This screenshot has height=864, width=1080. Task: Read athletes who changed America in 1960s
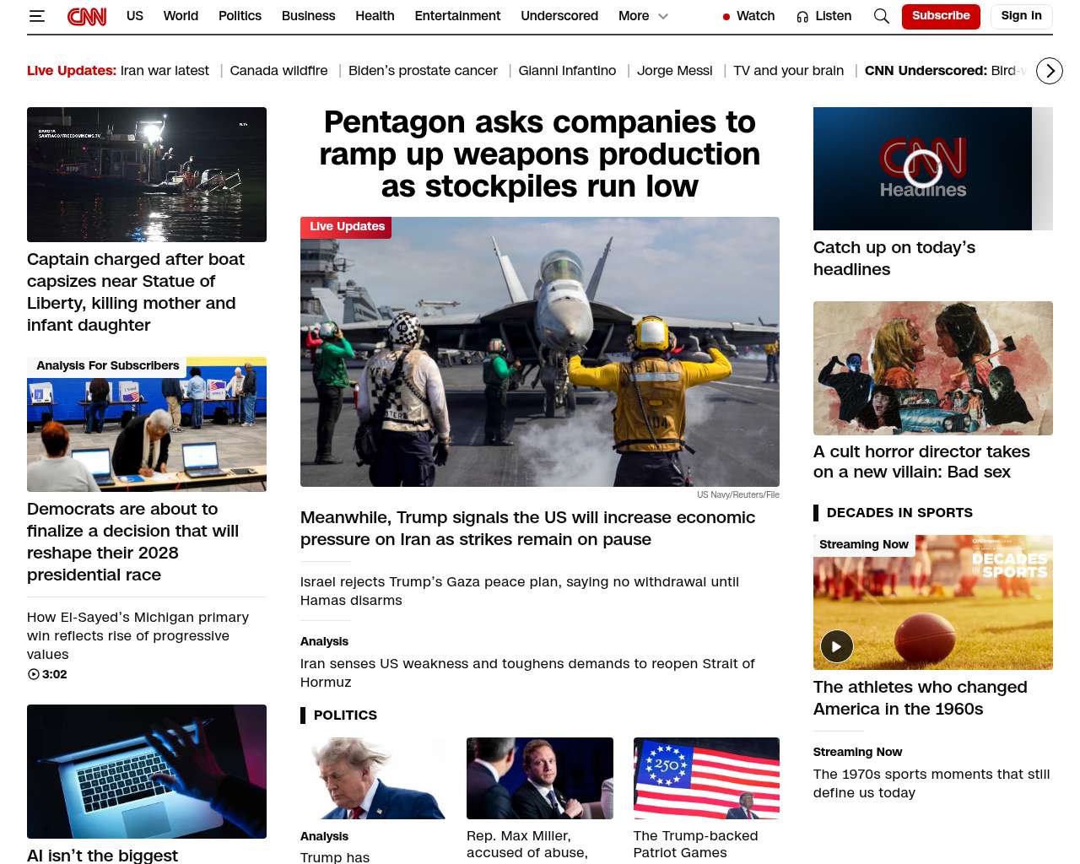pyautogui.click(x=921, y=698)
